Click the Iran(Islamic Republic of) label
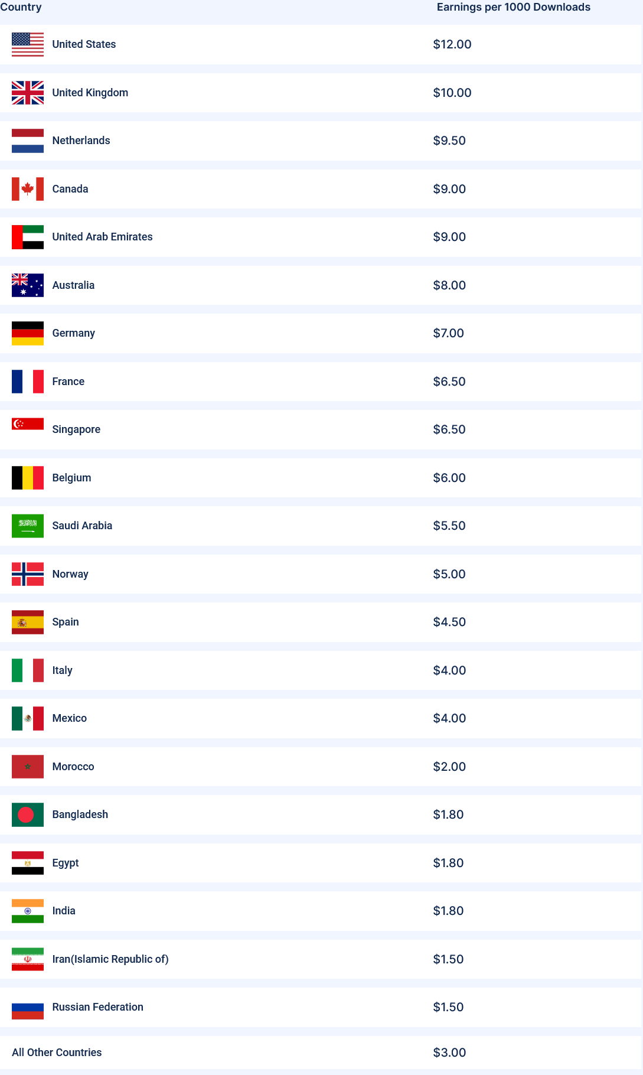The height and width of the screenshot is (1075, 643). (x=110, y=959)
